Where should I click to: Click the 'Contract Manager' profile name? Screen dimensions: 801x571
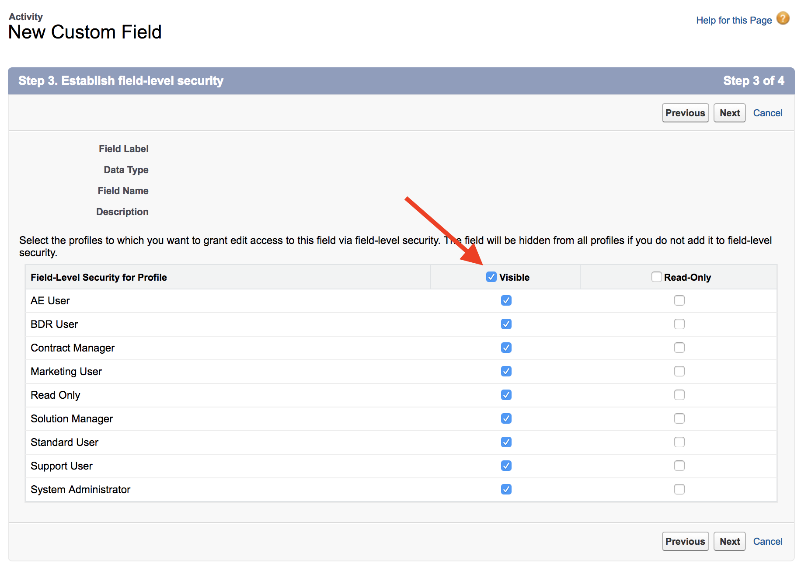(73, 348)
